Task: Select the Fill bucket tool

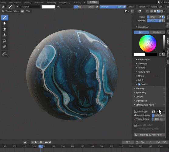Action: 5,41
